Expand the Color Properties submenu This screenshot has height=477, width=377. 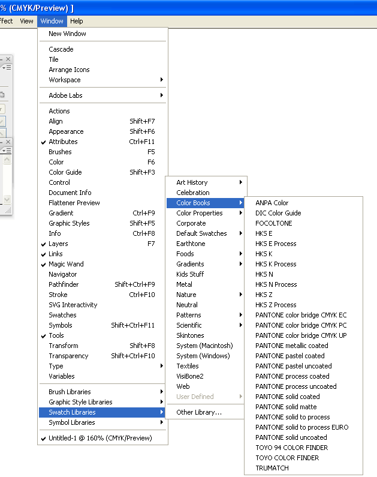click(x=206, y=213)
